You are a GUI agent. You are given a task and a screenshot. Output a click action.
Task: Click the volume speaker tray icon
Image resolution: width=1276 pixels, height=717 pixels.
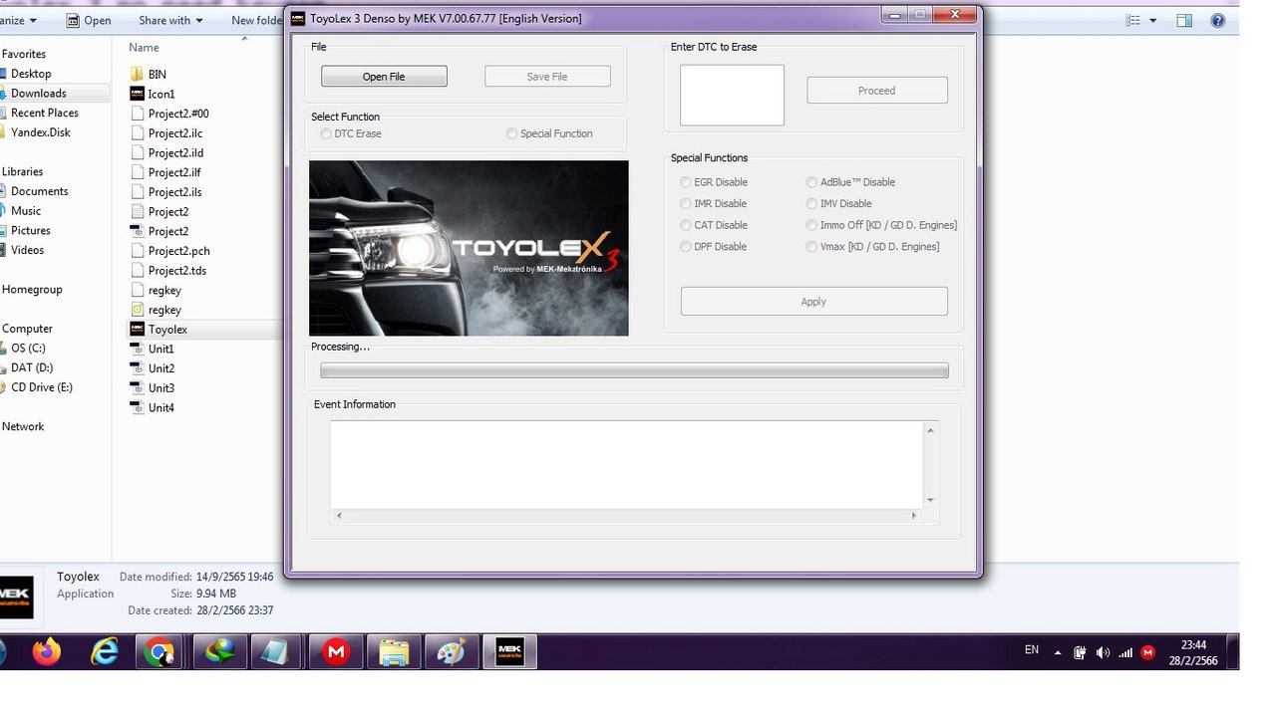pos(1103,653)
